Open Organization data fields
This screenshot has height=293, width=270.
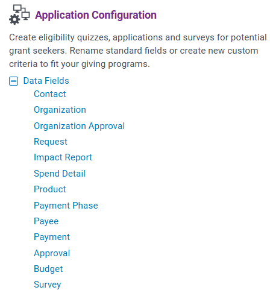click(x=60, y=110)
